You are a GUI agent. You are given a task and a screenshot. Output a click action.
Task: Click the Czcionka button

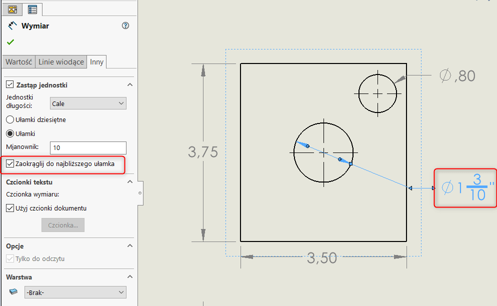(x=62, y=224)
